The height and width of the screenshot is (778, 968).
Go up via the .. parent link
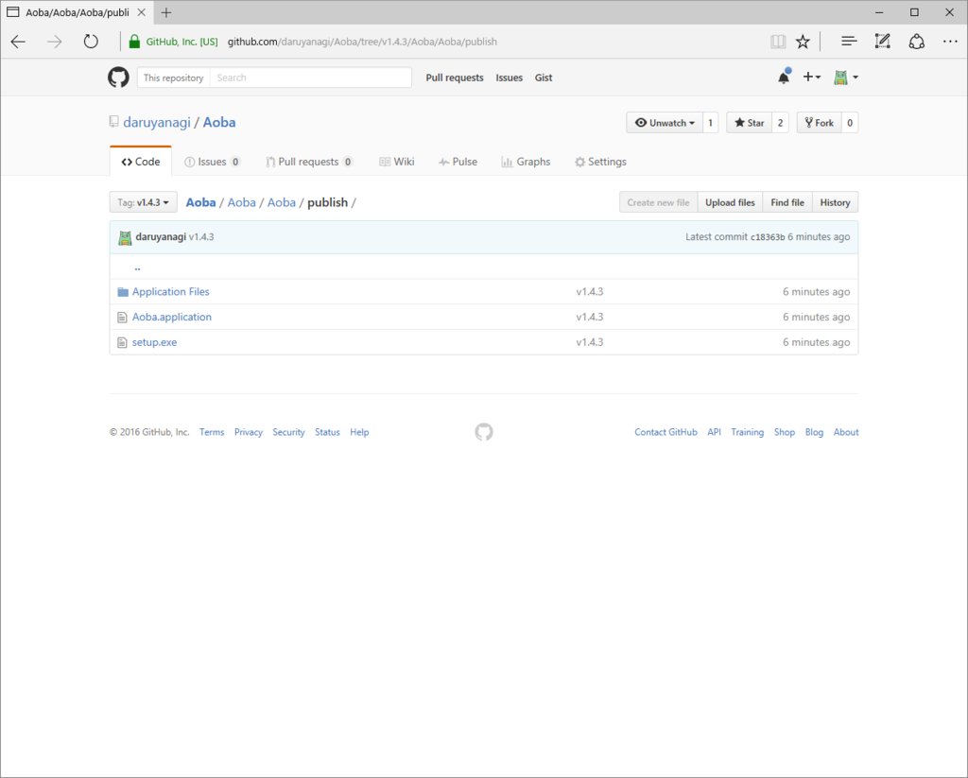(137, 268)
